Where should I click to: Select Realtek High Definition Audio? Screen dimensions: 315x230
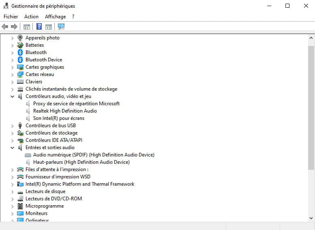pyautogui.click(x=65, y=111)
